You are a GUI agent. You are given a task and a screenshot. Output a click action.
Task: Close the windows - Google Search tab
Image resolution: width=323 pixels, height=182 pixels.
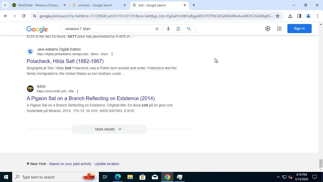click(x=125, y=5)
